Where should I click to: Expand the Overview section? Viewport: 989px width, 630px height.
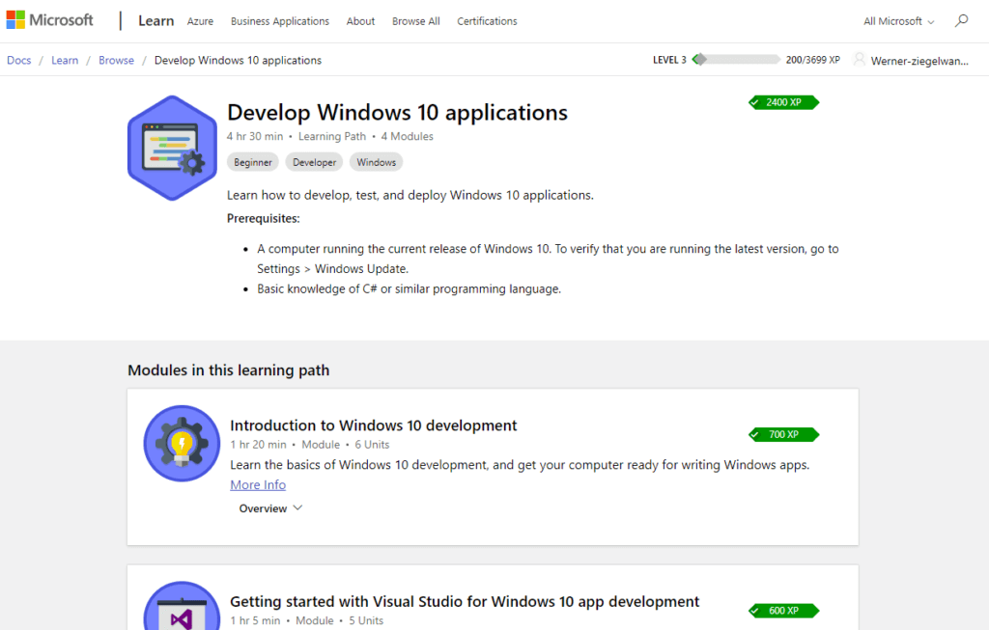[x=270, y=507]
